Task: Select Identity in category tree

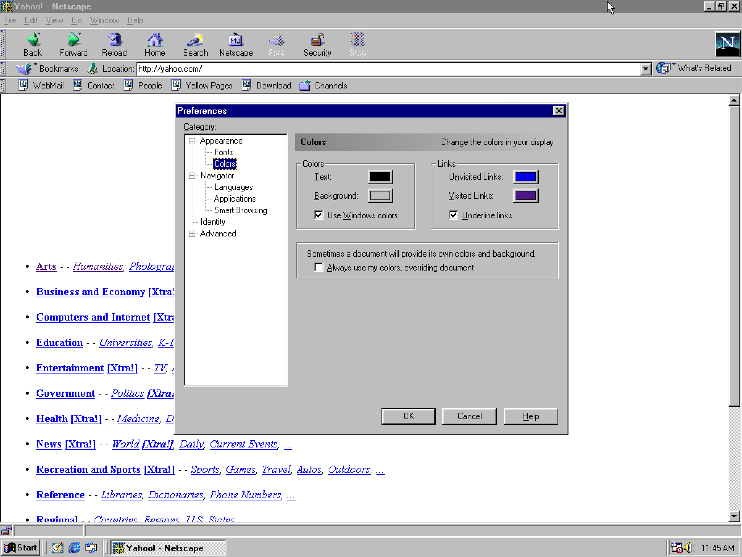Action: 213,222
